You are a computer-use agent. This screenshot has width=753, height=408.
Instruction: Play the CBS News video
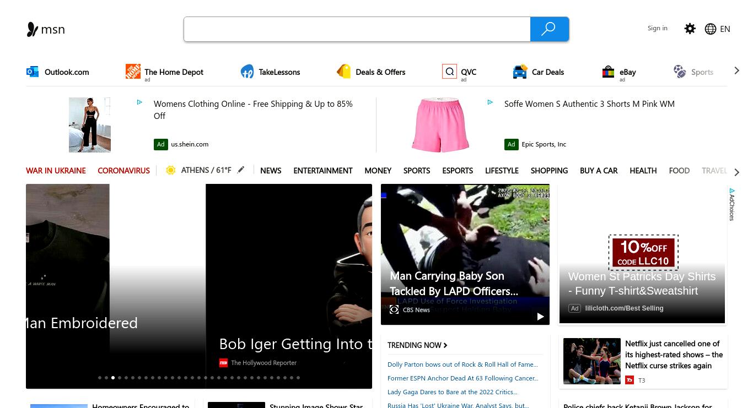(540, 316)
